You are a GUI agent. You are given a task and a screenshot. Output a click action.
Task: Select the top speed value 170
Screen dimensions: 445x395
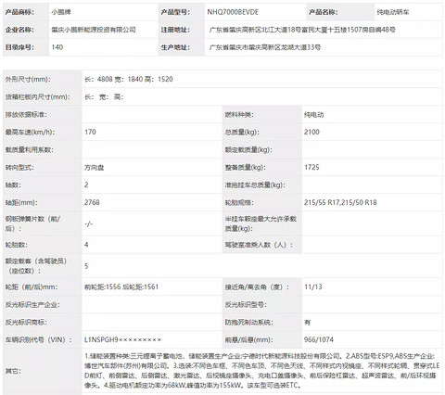click(90, 132)
